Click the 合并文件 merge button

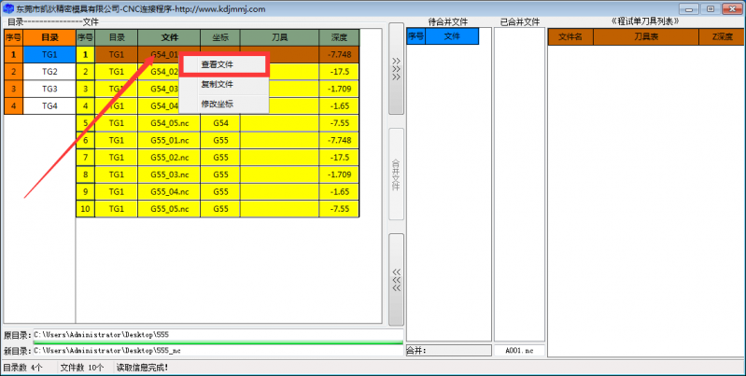(396, 174)
